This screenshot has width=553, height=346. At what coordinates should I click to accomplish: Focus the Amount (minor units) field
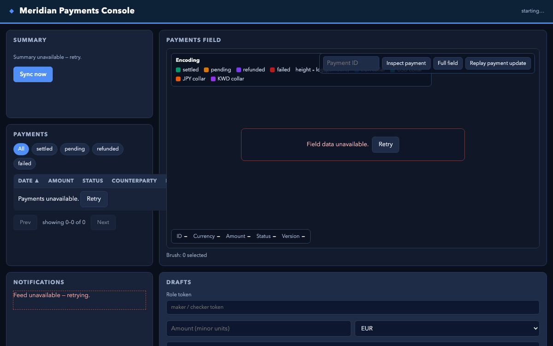(x=259, y=328)
